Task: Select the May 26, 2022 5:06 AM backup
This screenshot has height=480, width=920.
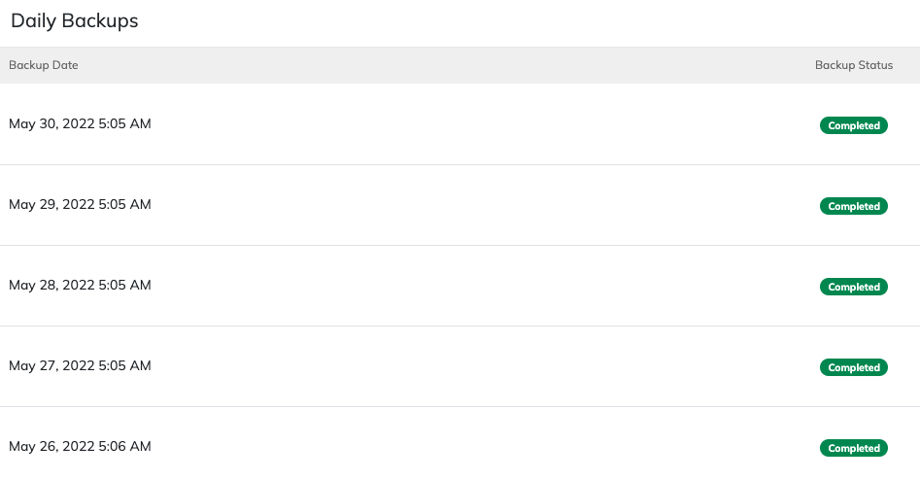Action: (x=80, y=447)
